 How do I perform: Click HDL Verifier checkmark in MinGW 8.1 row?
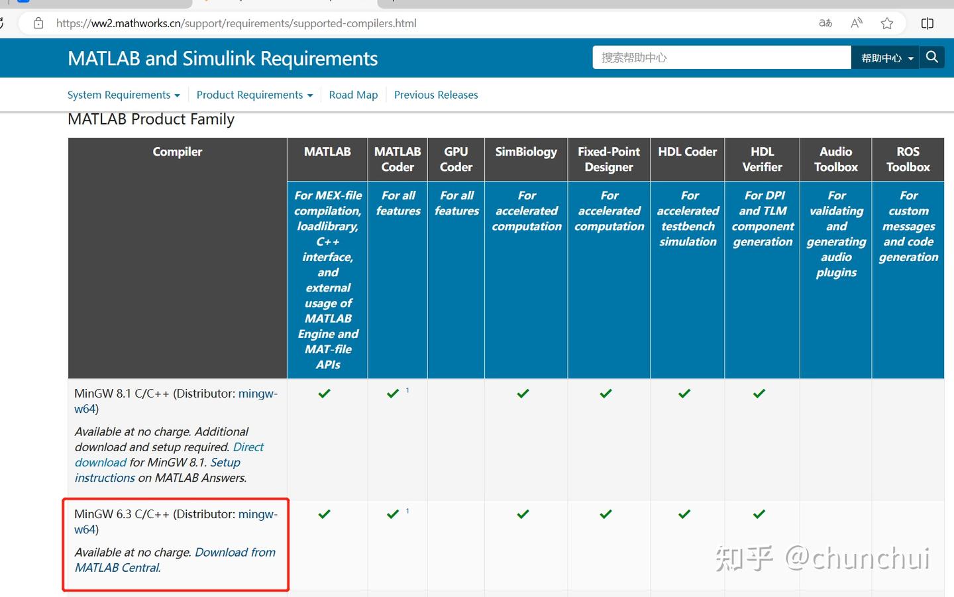pyautogui.click(x=759, y=394)
